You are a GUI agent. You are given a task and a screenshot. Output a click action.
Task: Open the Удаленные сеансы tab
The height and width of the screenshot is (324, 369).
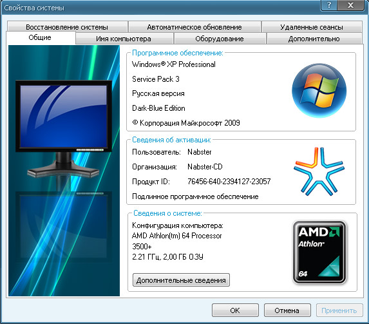(312, 27)
